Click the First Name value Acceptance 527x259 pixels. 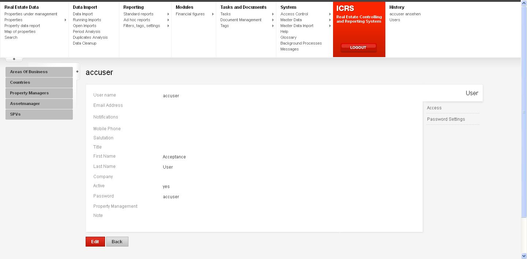click(174, 157)
